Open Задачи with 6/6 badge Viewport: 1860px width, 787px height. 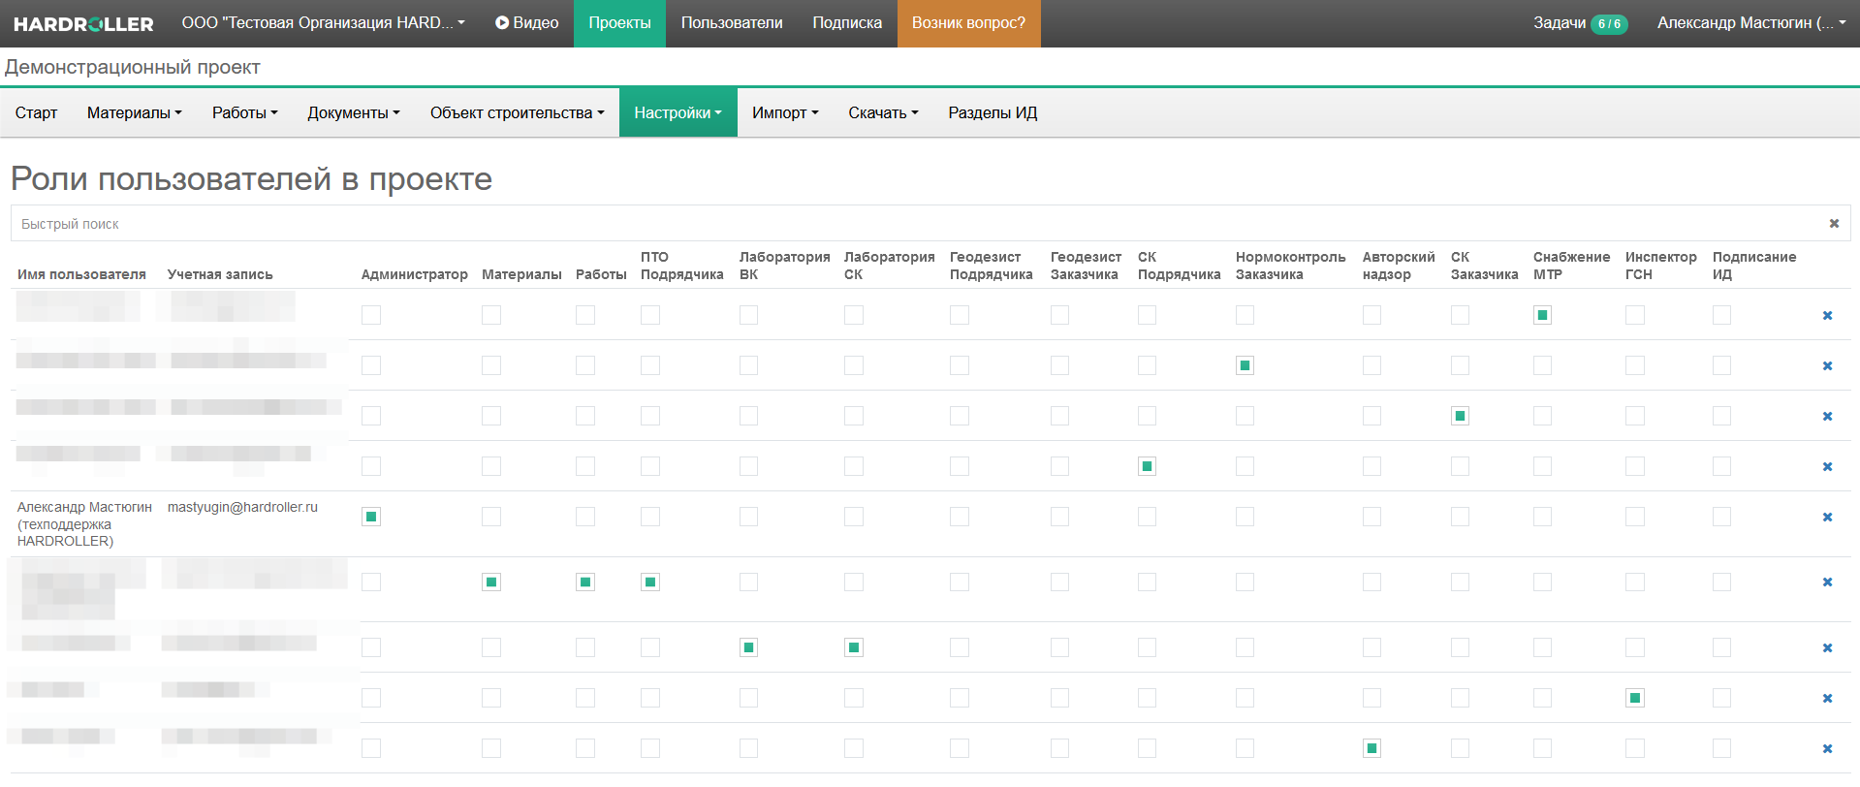point(1581,23)
